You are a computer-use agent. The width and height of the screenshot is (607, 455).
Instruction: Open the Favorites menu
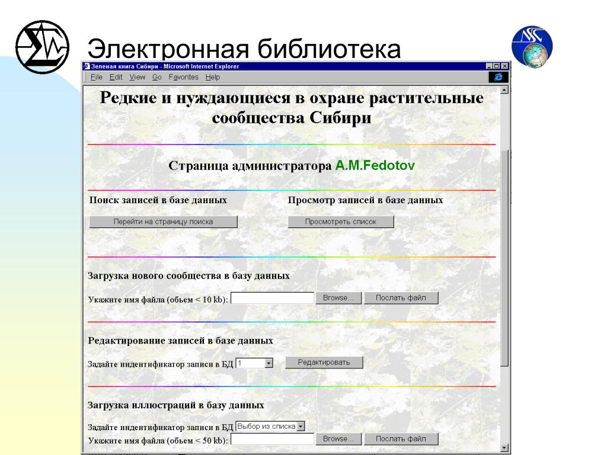[184, 77]
